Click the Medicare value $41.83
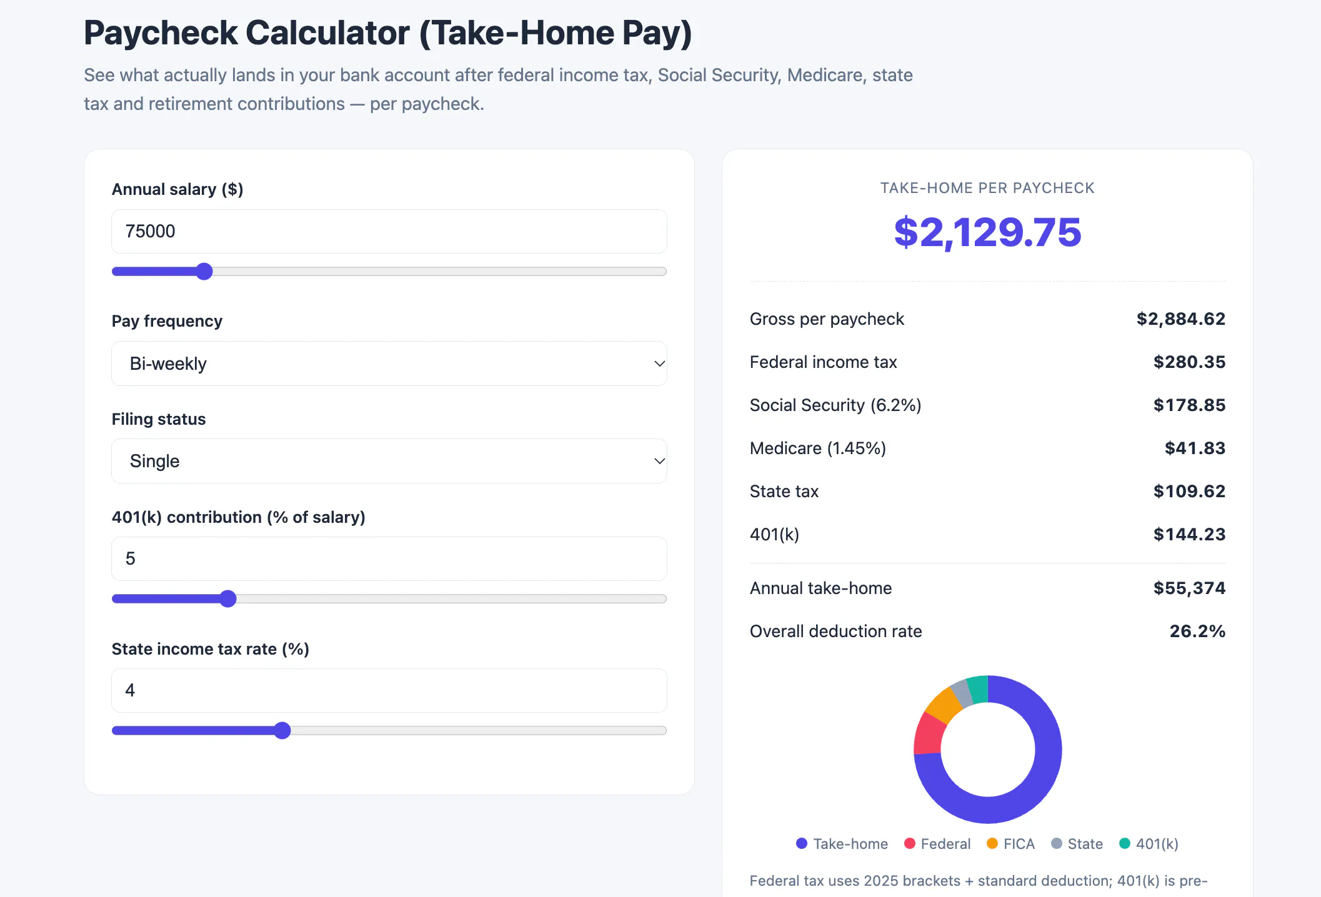 [1195, 448]
